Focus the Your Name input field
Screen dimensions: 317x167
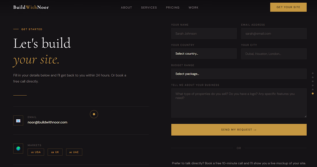coord(204,33)
